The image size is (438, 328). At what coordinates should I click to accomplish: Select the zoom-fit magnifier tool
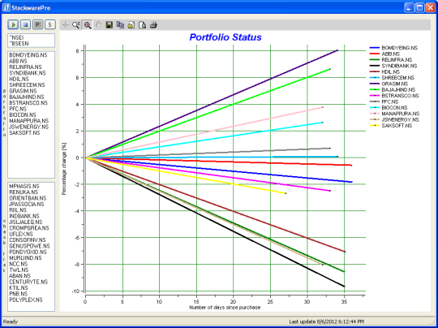76,25
